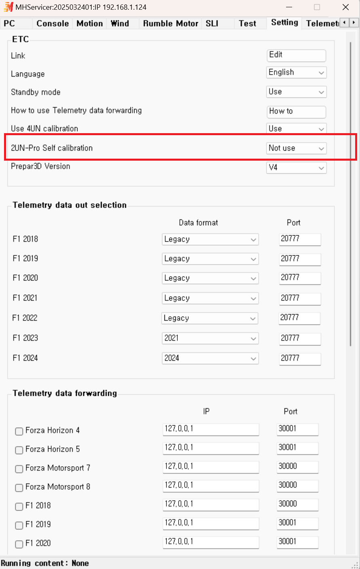Enable Forza Horizon 5 forwarding checkbox
360x569 pixels.
click(19, 450)
